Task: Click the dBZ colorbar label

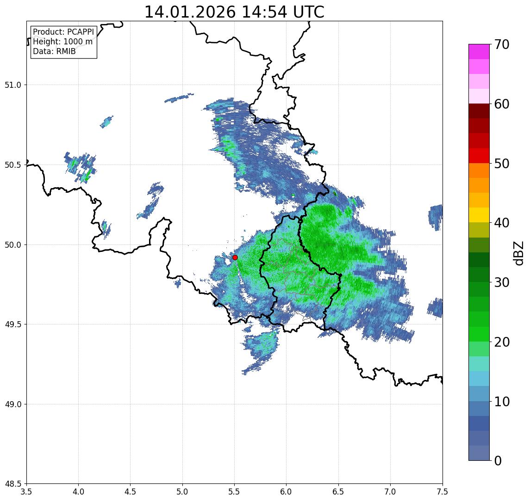Action: tap(518, 253)
